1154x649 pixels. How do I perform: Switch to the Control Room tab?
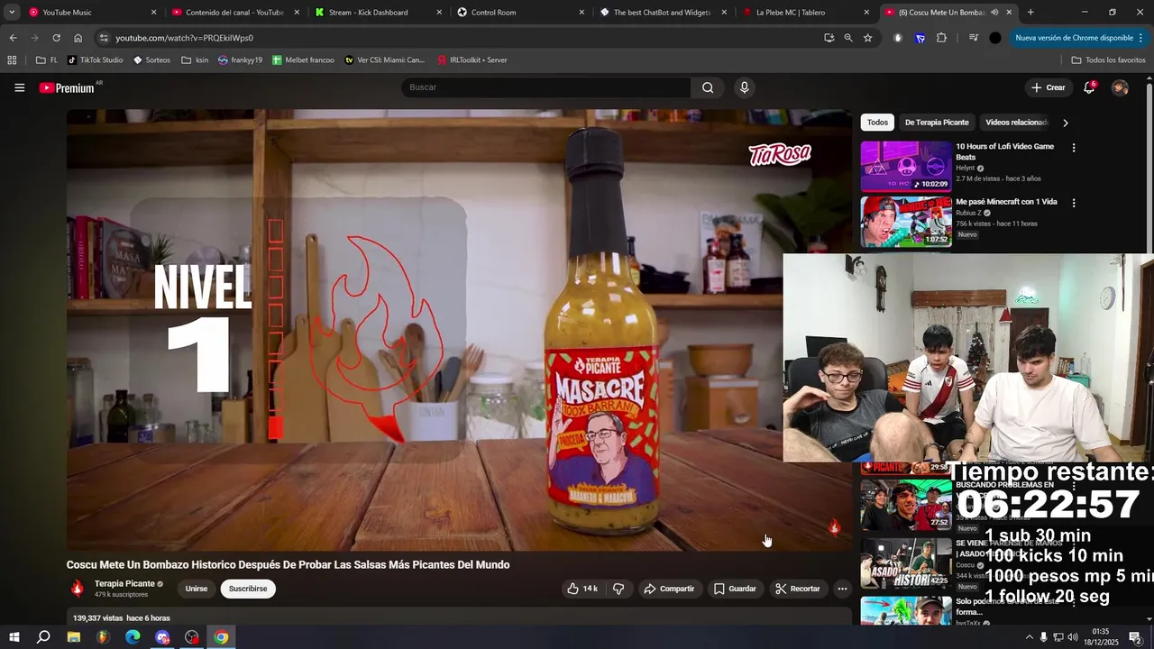pos(521,13)
